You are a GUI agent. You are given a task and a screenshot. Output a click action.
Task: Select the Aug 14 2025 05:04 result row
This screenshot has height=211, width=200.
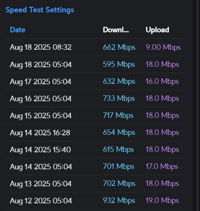[95, 167]
